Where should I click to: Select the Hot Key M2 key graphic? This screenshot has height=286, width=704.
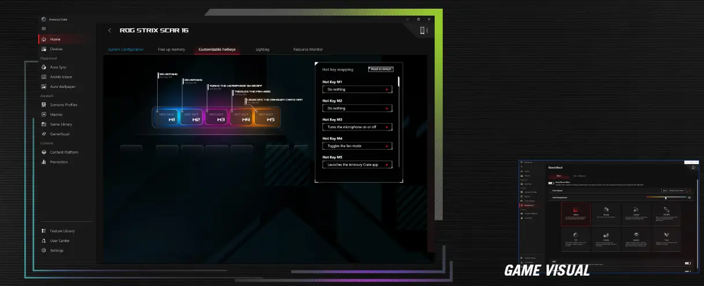click(x=192, y=118)
